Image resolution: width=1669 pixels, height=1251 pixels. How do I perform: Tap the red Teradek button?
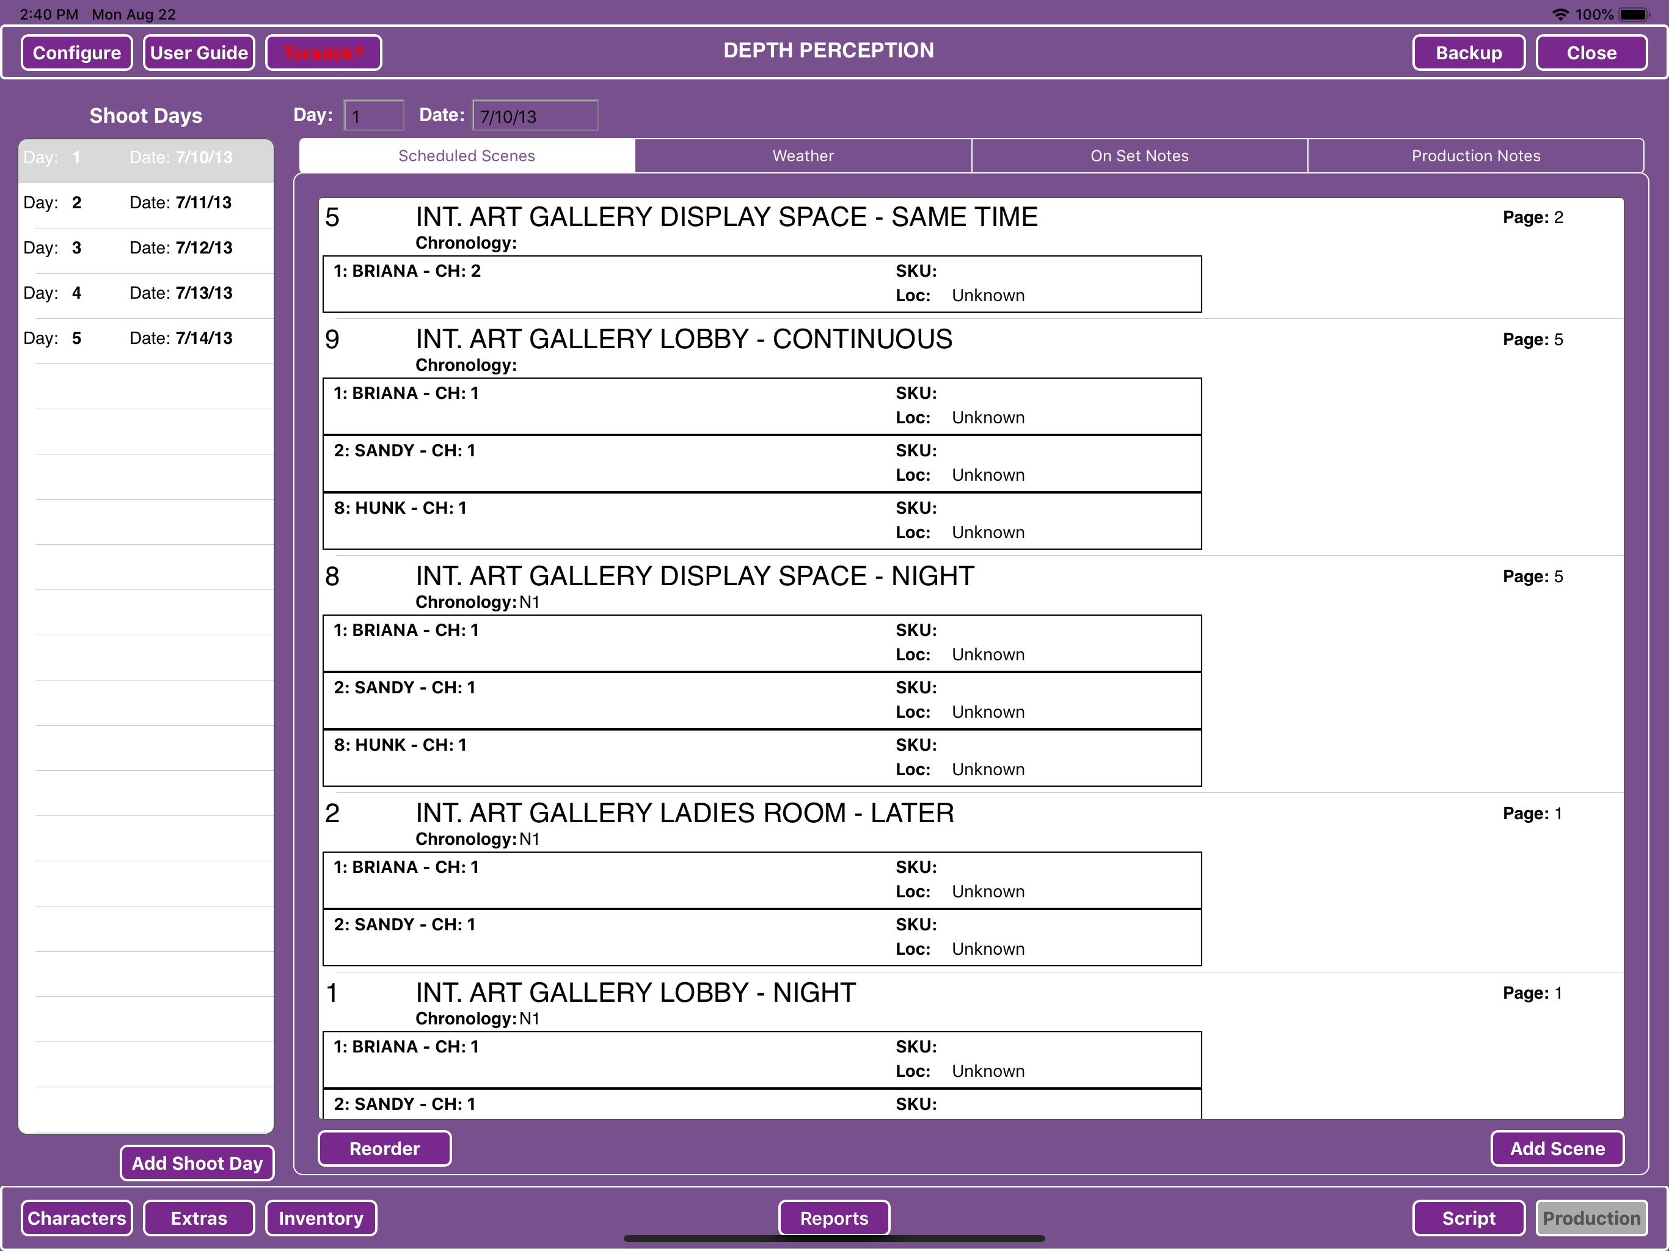[323, 53]
